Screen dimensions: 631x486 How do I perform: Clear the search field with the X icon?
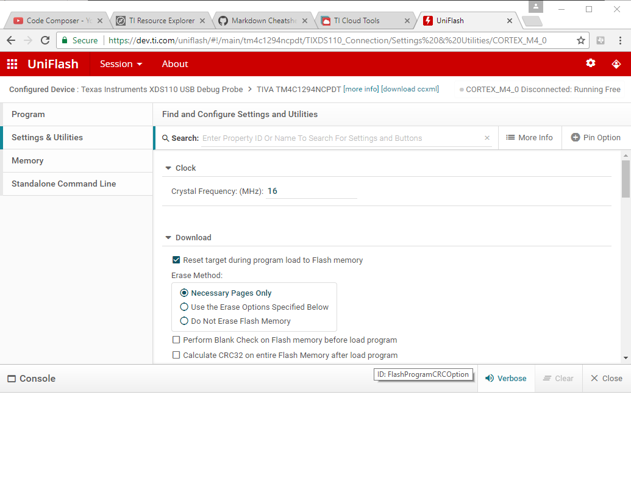pos(487,138)
